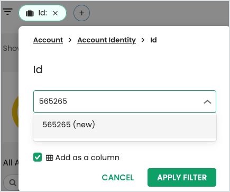Click the chevron after Account breadcrumb

(x=70, y=40)
